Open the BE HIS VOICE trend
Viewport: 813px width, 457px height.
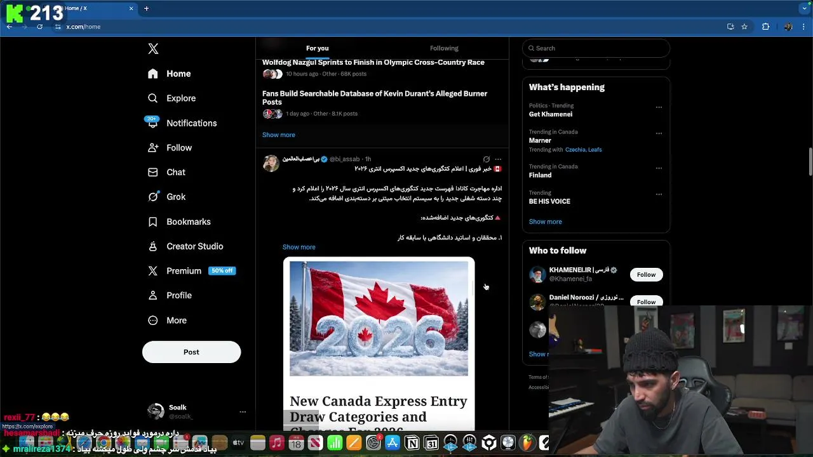point(549,201)
